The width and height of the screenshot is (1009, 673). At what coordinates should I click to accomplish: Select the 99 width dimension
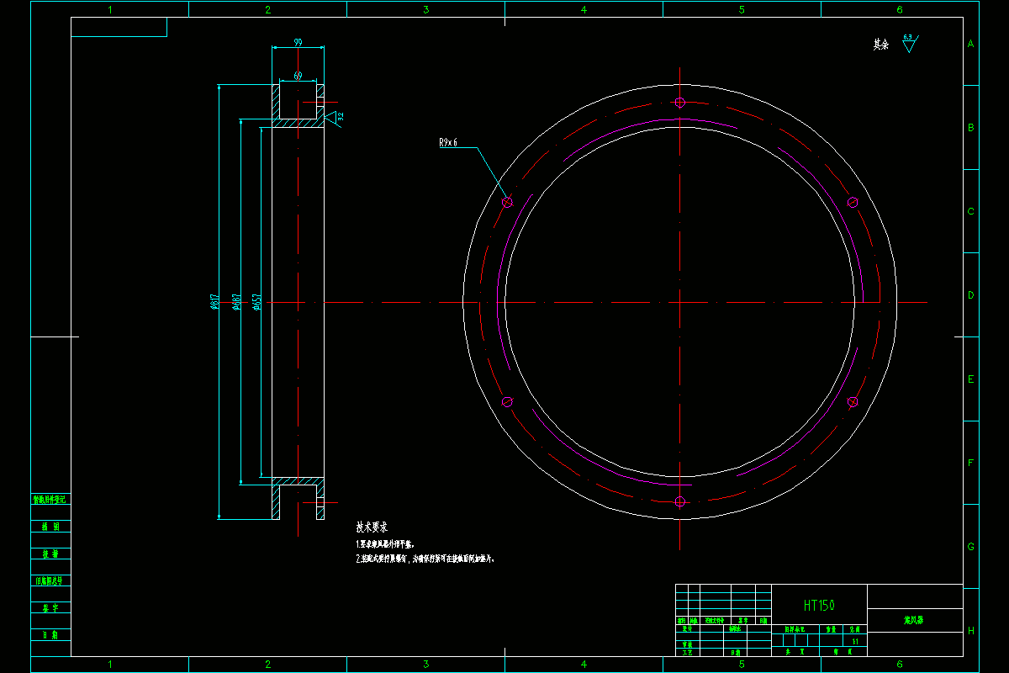click(x=298, y=42)
